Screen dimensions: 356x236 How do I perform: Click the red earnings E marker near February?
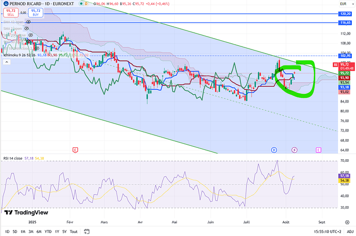coord(75,150)
